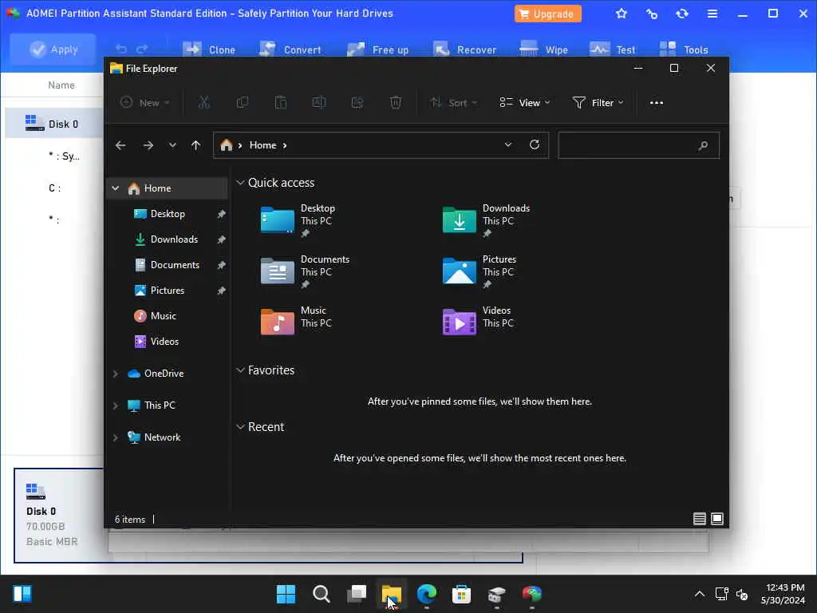Expand the Network tree node

[116, 437]
